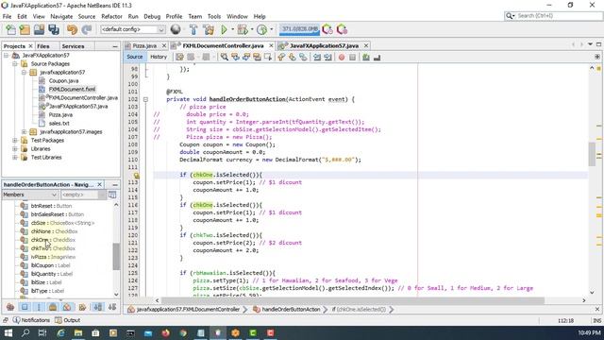This screenshot has height=340, width=604.
Task: Click the History view button
Action: [159, 57]
